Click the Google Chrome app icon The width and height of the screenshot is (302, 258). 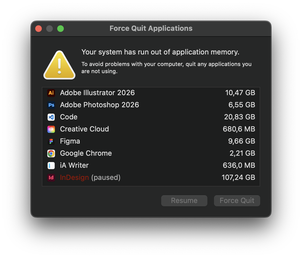[51, 153]
